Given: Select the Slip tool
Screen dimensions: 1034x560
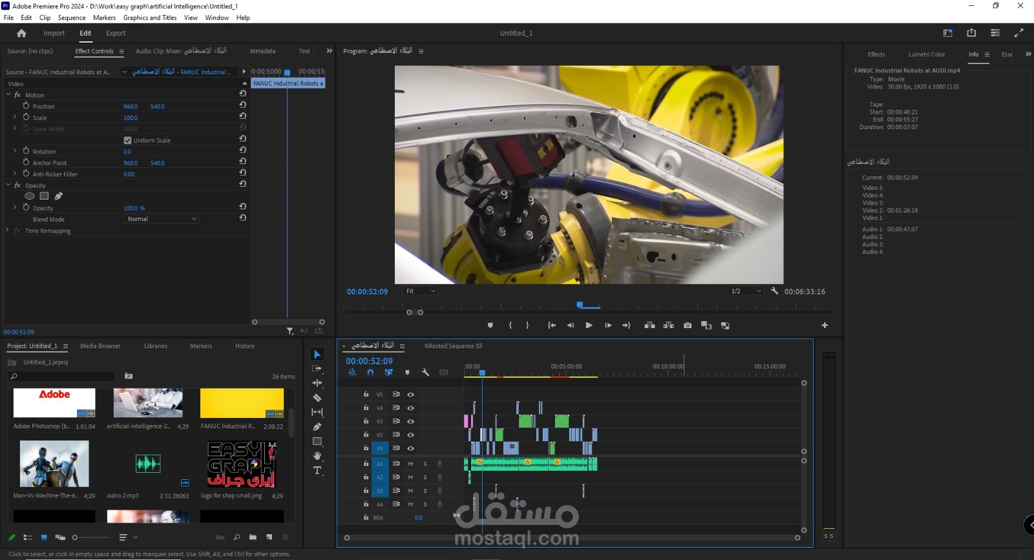Looking at the screenshot, I should tap(317, 412).
